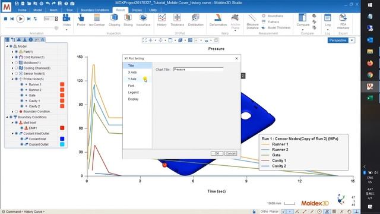Expand the Part(1) tree node
The image size is (380, 214).
click(12, 52)
